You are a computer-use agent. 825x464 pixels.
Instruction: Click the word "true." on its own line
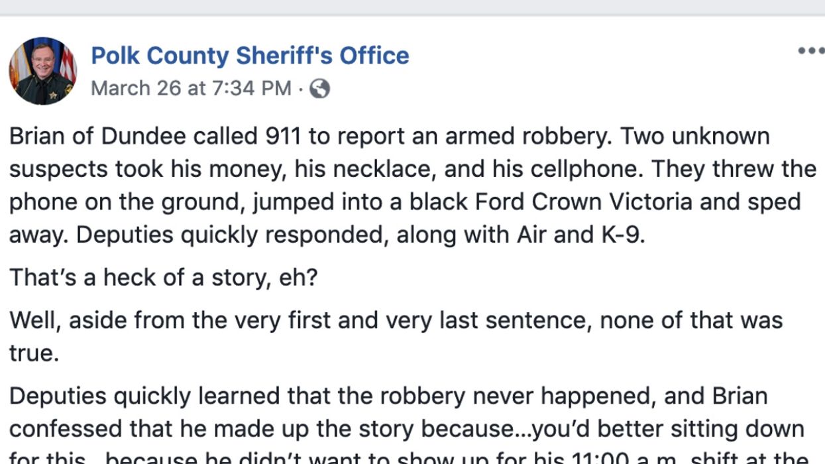34,353
